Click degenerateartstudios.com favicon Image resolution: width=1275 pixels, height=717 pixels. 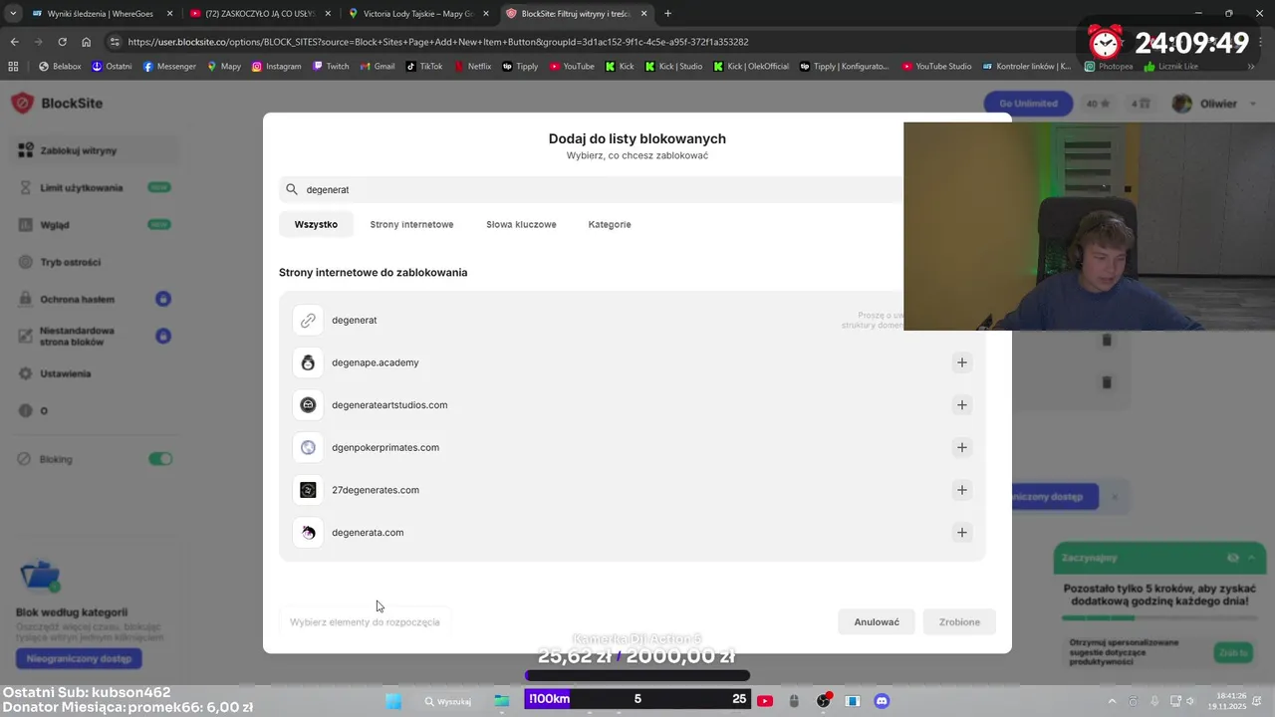tap(308, 405)
